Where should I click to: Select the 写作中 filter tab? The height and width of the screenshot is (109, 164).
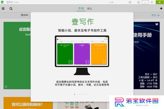24,15
